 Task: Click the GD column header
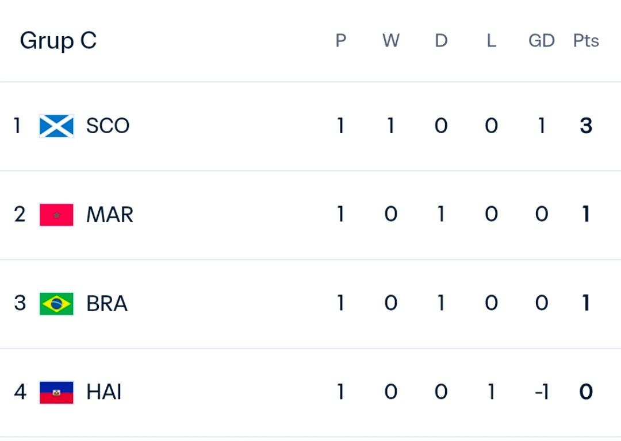tap(542, 40)
